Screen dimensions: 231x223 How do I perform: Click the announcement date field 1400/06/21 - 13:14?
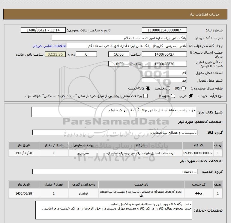(43, 30)
